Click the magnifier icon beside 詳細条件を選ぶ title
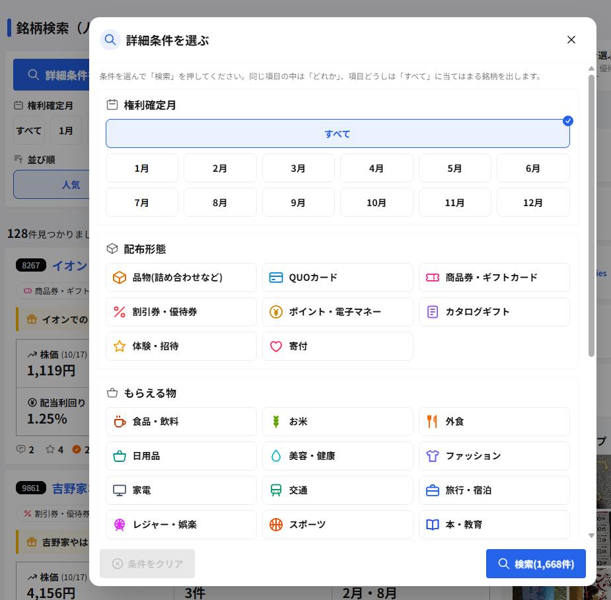The width and height of the screenshot is (611, 600). point(110,40)
